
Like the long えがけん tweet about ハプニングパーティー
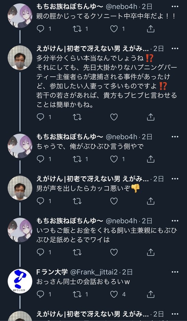pyautogui.click(x=114, y=117)
